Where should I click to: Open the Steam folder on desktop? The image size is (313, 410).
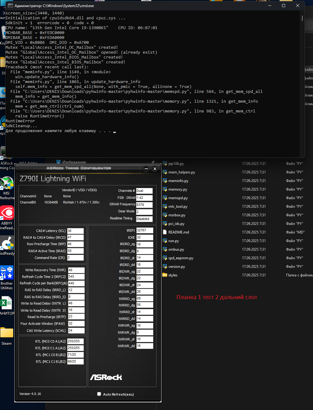[x=6, y=333]
